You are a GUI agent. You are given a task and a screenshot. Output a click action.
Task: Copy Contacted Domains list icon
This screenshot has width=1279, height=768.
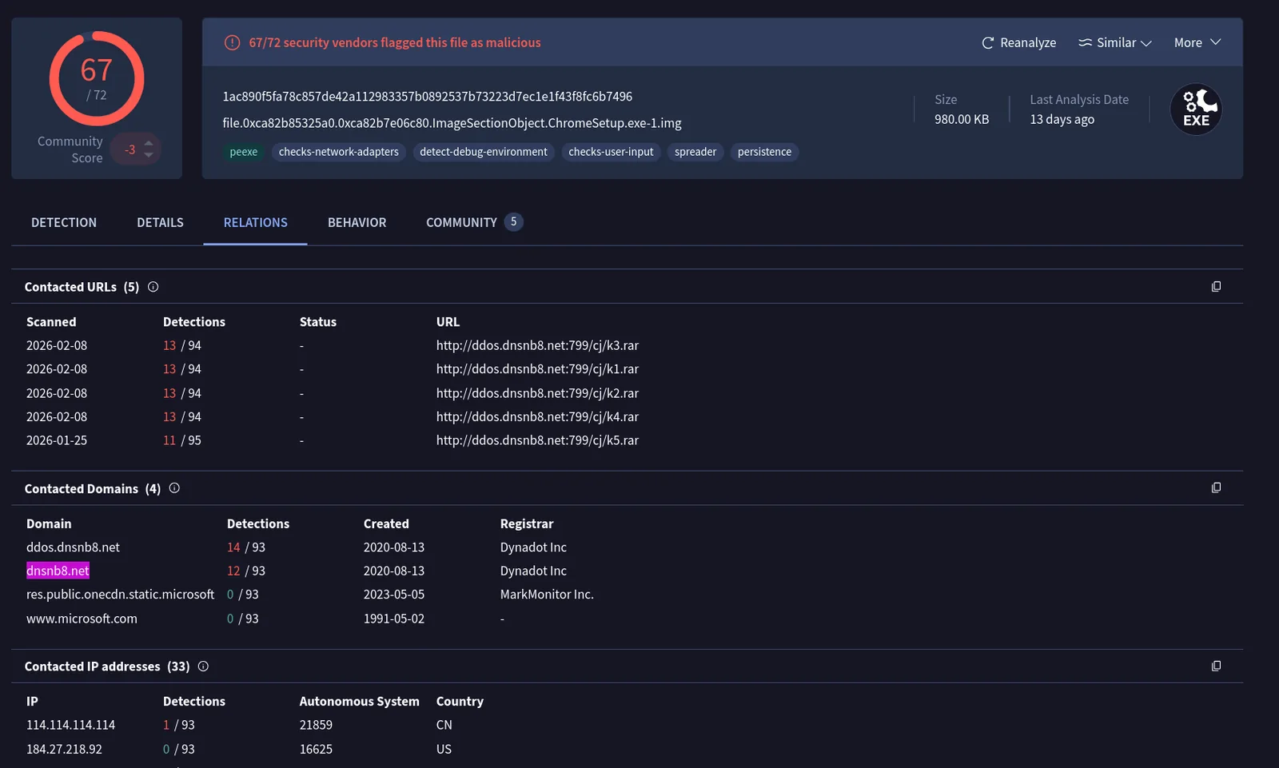point(1216,487)
